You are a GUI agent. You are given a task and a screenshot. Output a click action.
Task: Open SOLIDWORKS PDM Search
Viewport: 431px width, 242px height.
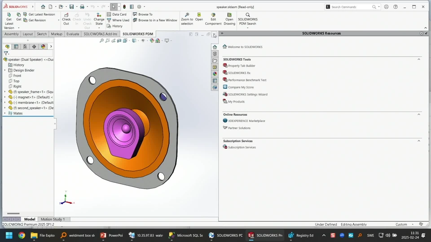tap(248, 20)
